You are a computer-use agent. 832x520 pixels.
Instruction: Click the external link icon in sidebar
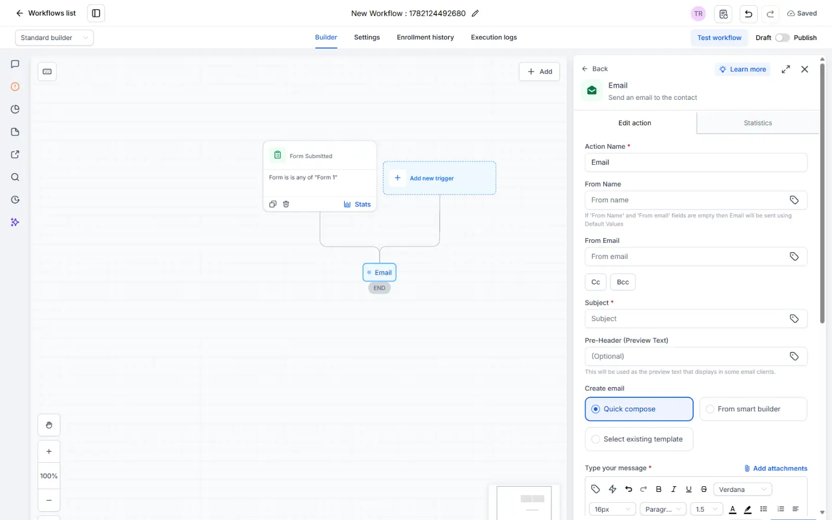tap(15, 154)
